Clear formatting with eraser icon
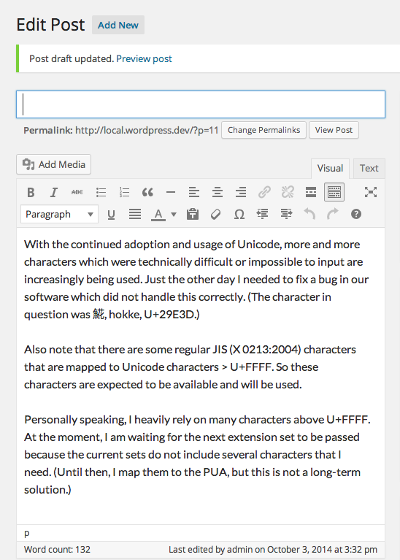The width and height of the screenshot is (400, 560). [x=216, y=214]
